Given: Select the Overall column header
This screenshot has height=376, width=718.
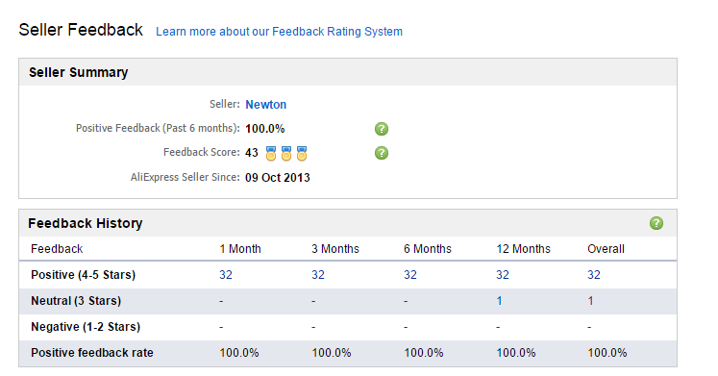Looking at the screenshot, I should pyautogui.click(x=606, y=249).
